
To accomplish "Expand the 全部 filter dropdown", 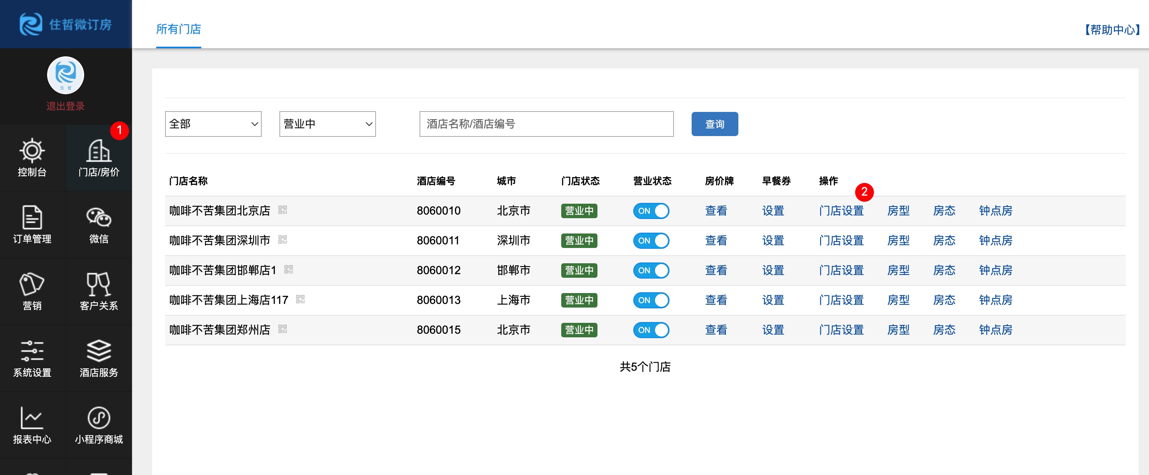I will click(x=213, y=124).
